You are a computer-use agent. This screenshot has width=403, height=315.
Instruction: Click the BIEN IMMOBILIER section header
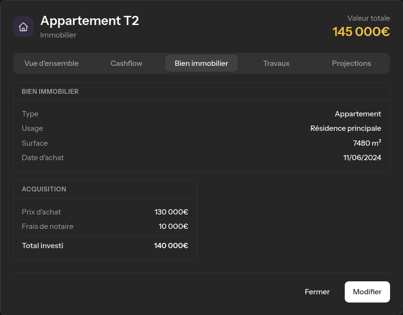[50, 91]
